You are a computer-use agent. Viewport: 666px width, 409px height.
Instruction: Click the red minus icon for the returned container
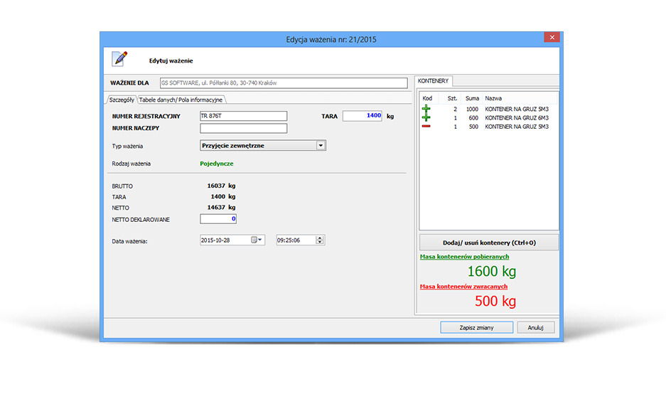426,127
